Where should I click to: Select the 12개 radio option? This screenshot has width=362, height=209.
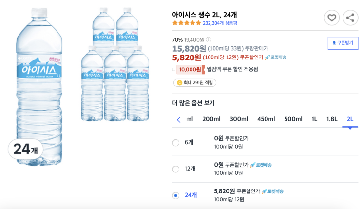click(x=176, y=169)
